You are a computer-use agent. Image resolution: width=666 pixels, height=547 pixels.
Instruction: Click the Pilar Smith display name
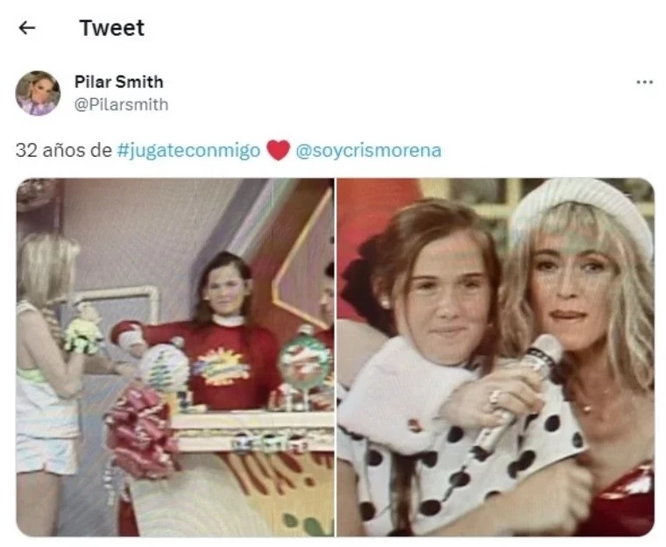[118, 82]
